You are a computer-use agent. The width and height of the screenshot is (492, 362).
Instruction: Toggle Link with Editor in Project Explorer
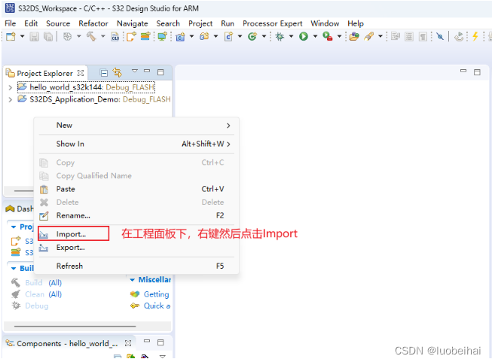[118, 73]
